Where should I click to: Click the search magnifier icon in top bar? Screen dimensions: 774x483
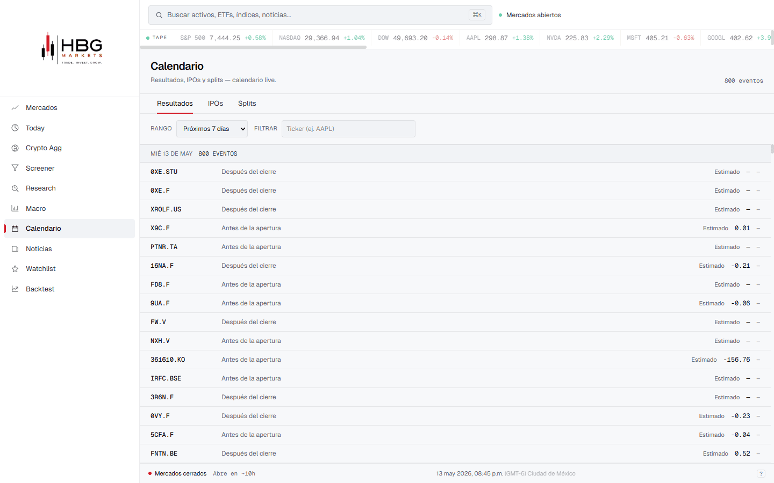(x=159, y=15)
